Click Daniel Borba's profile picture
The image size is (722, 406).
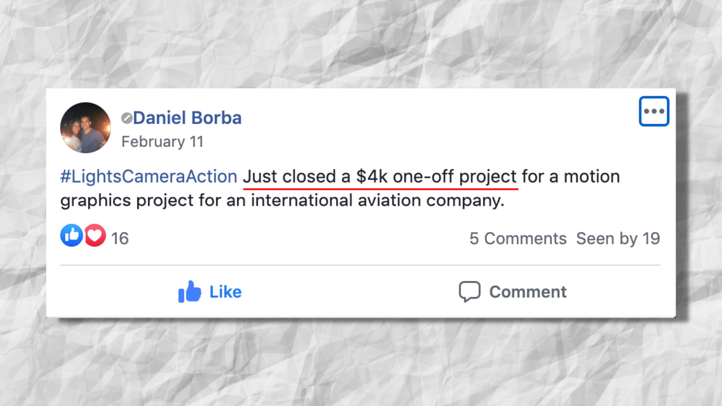coord(85,128)
